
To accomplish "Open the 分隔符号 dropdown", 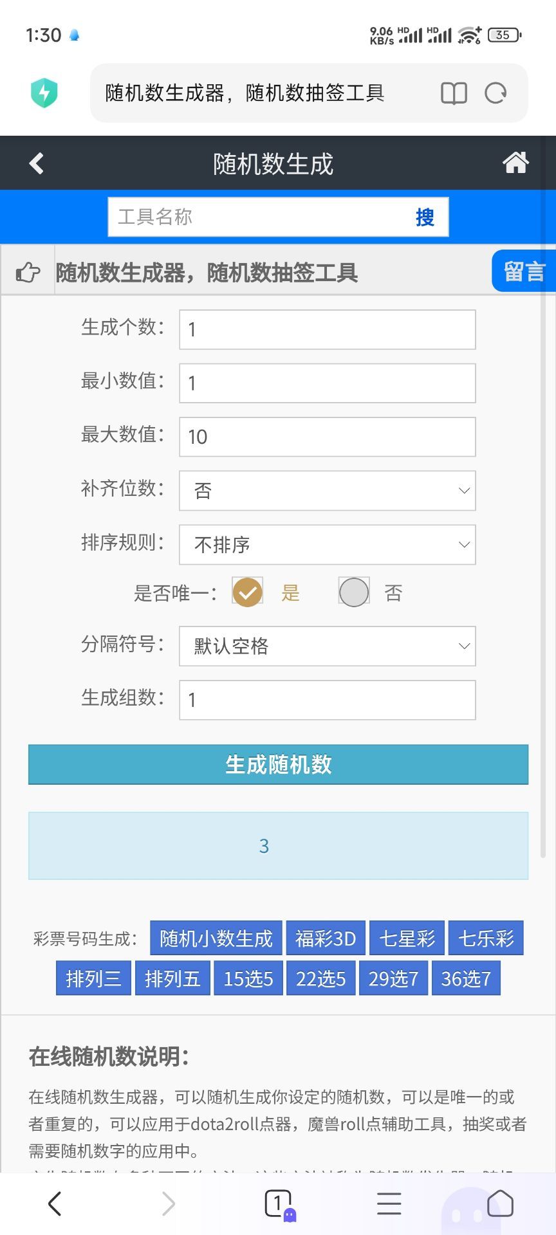I will [327, 646].
